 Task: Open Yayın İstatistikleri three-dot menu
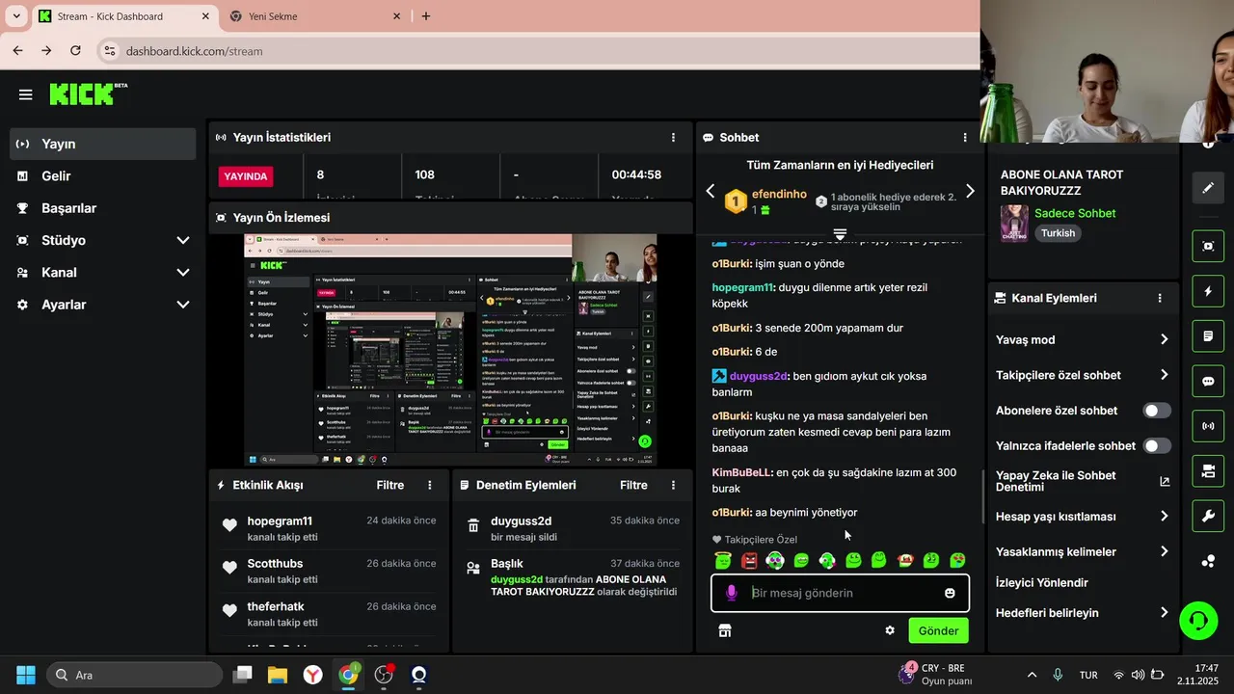pyautogui.click(x=673, y=138)
